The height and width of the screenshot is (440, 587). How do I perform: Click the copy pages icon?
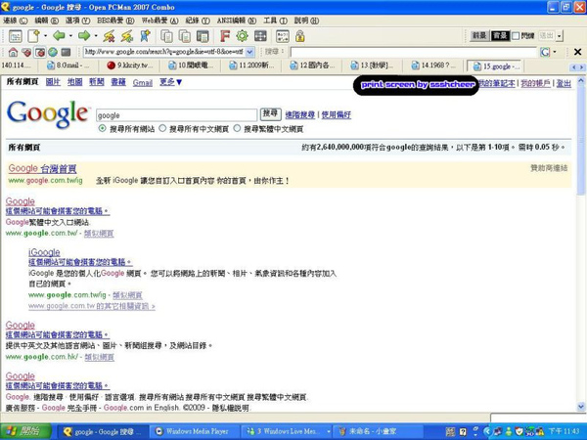[166, 36]
